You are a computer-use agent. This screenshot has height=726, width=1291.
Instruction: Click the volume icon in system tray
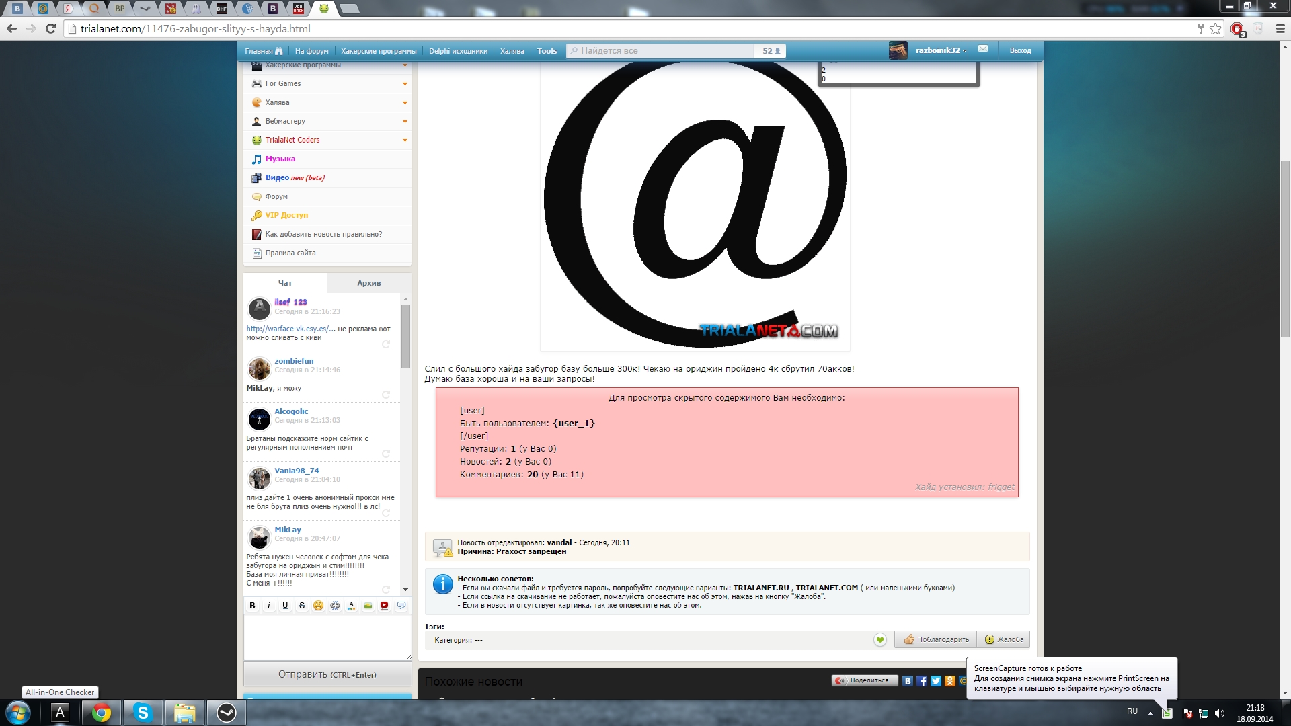(1220, 713)
